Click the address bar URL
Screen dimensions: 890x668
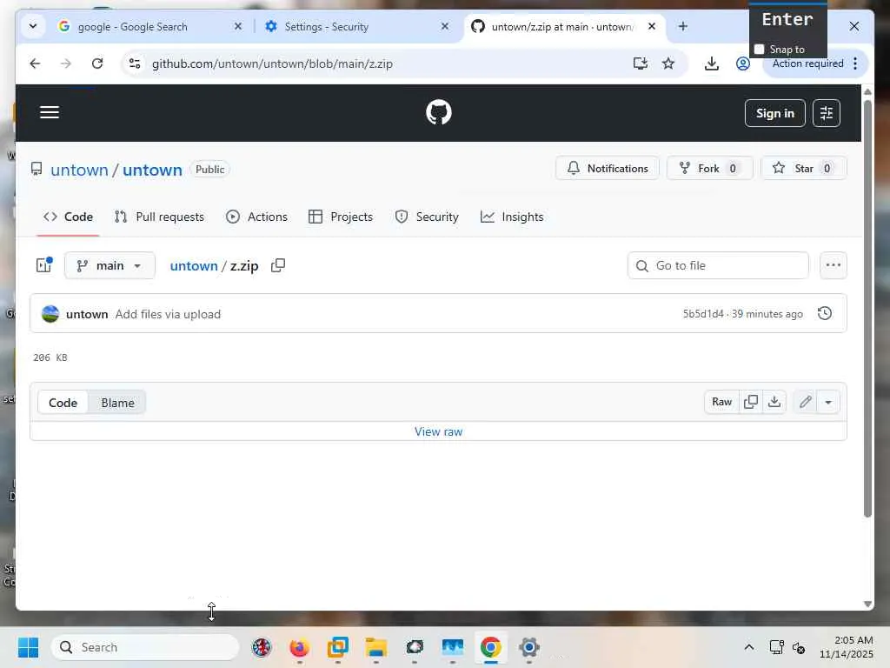coord(272,63)
